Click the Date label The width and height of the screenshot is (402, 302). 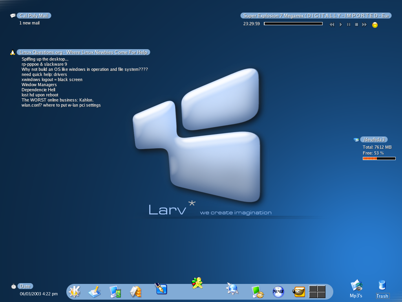click(25, 286)
